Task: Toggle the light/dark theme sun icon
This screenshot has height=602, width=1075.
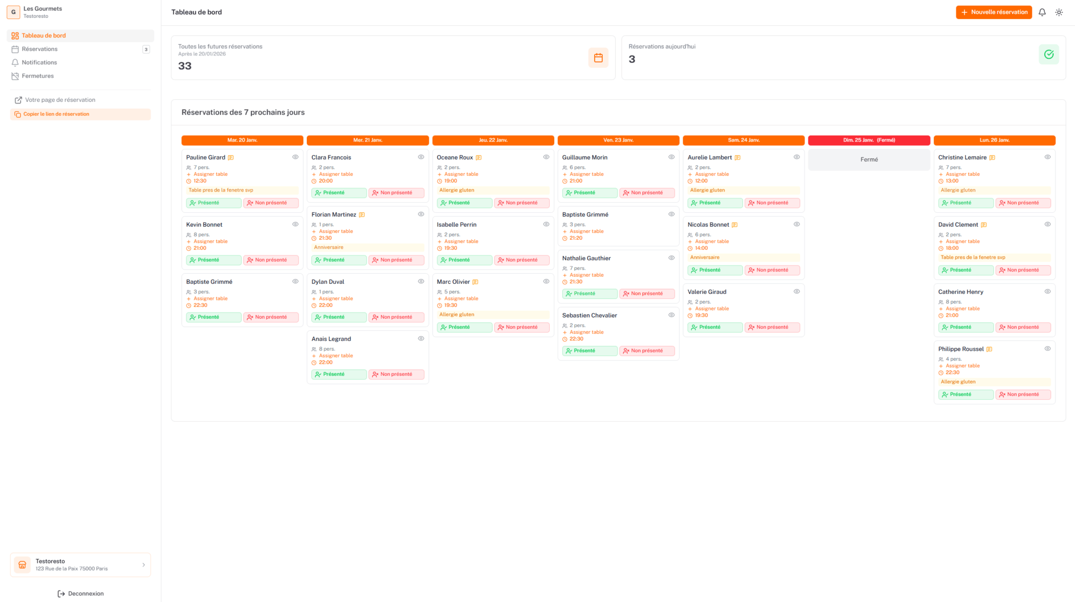Action: tap(1059, 12)
